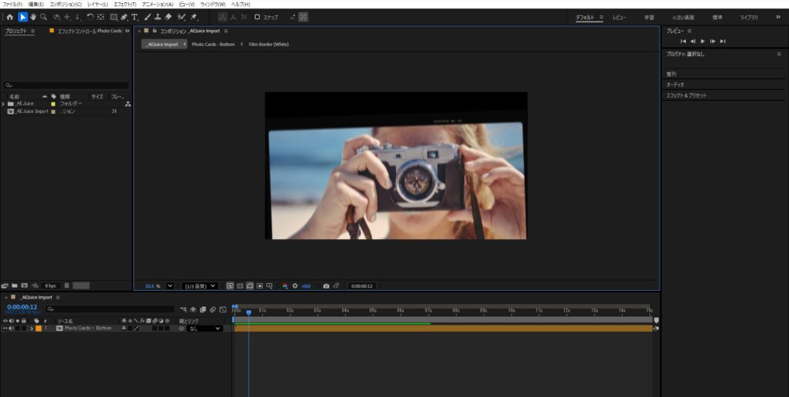
Task: Click the blue playhead in the timeline ruler
Action: 248,312
